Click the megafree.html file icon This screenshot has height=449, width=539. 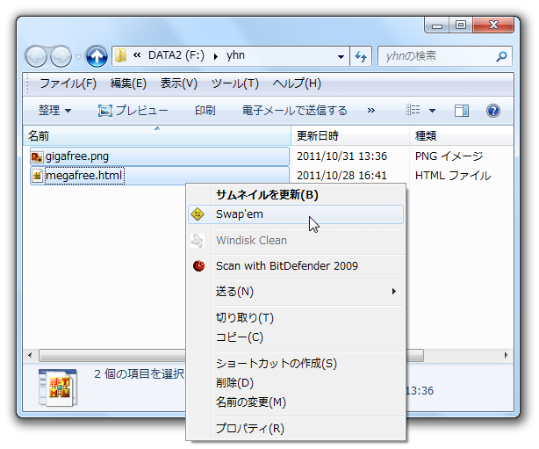click(x=37, y=176)
